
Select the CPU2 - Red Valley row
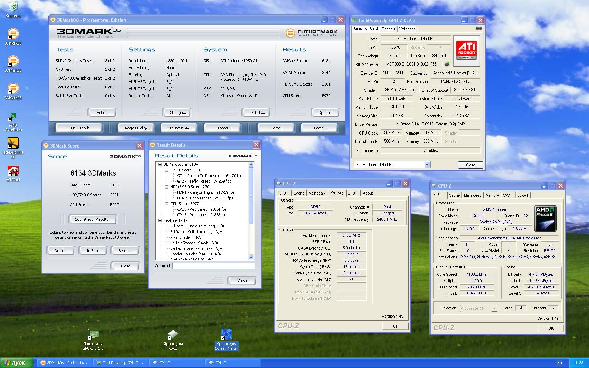click(x=202, y=215)
